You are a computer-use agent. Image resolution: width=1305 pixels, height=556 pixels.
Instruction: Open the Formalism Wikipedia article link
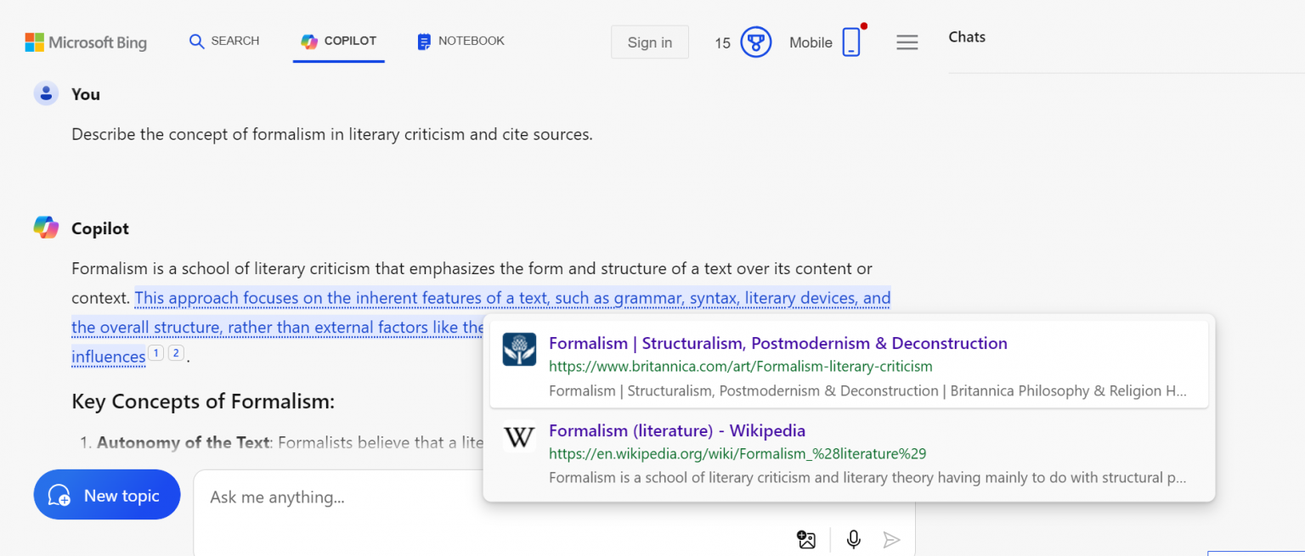tap(677, 430)
